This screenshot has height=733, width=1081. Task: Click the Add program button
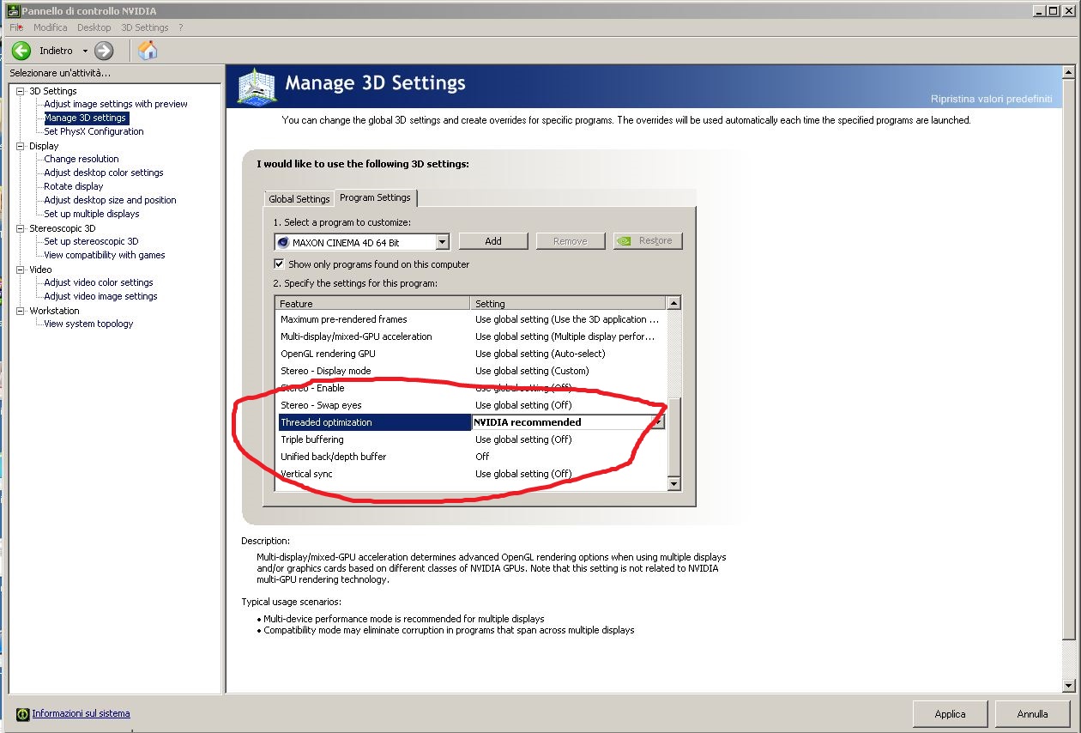(x=493, y=241)
